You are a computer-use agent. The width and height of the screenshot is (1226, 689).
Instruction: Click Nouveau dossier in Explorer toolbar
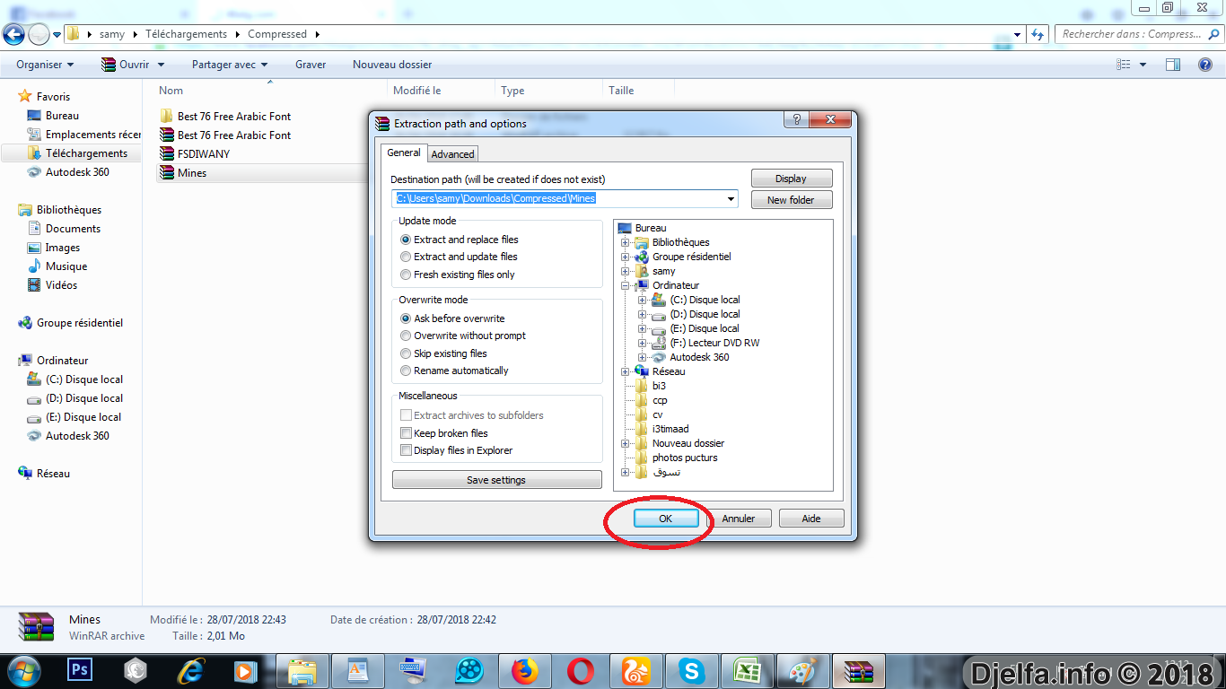[x=392, y=65]
